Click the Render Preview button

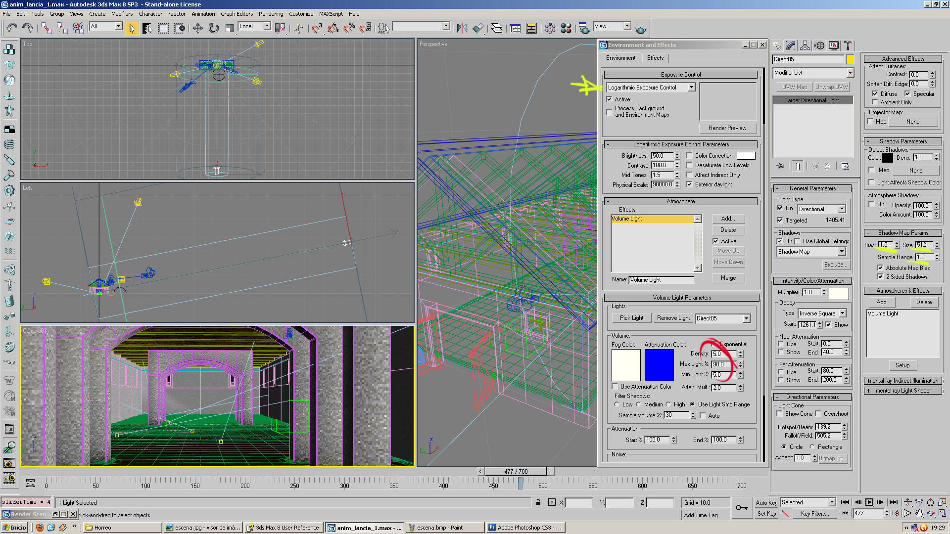coord(727,128)
